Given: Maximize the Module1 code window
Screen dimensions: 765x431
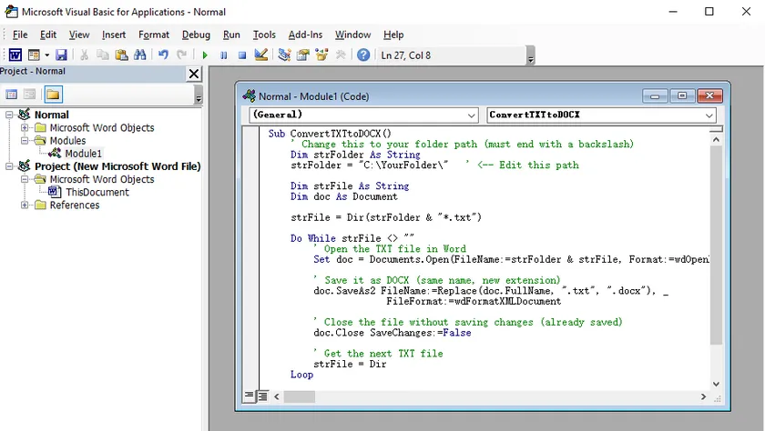Looking at the screenshot, I should [682, 96].
